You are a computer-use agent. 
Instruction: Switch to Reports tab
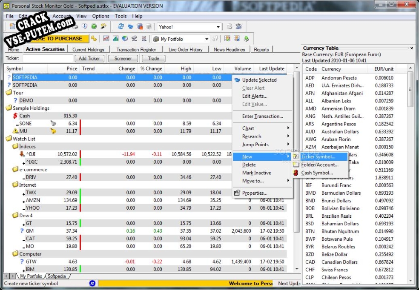[261, 49]
